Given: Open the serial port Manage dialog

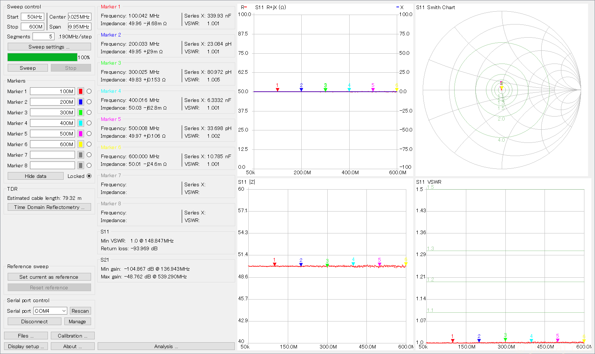Looking at the screenshot, I should point(77,321).
